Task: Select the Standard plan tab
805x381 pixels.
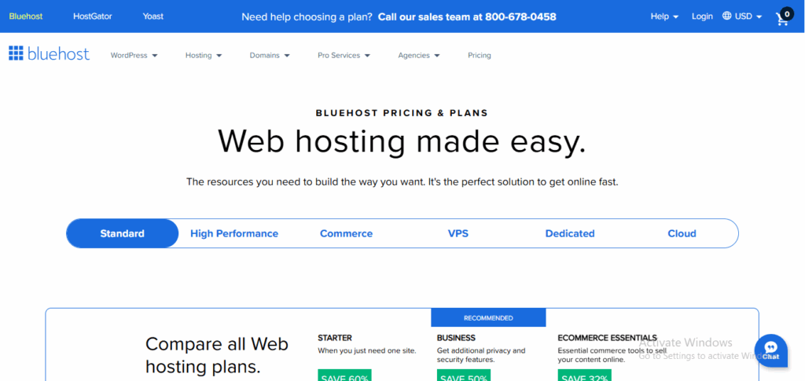Action: point(122,233)
